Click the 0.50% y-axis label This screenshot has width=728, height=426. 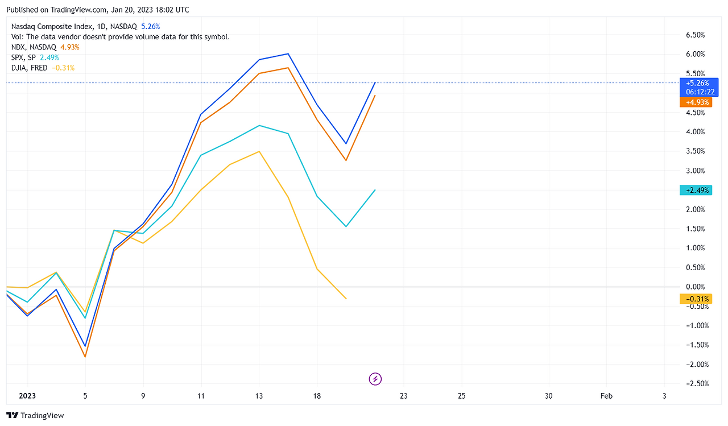(696, 267)
